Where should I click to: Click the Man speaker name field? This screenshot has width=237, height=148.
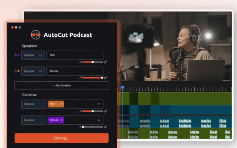(75, 55)
